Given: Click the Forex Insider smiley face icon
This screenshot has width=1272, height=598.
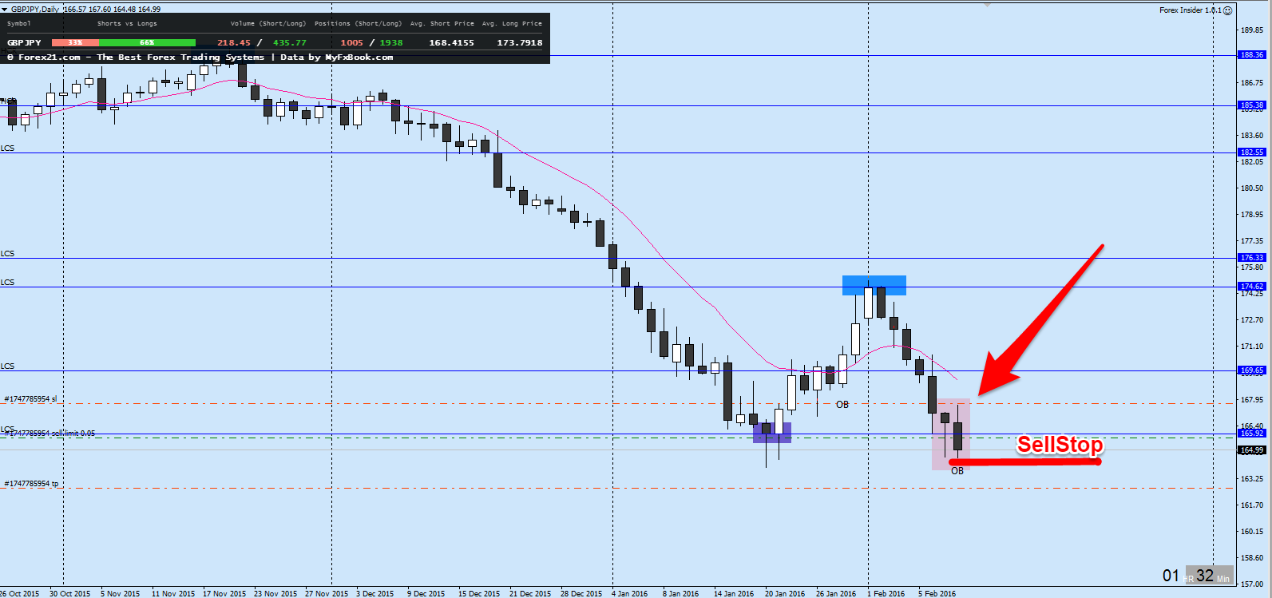Looking at the screenshot, I should 1228,10.
